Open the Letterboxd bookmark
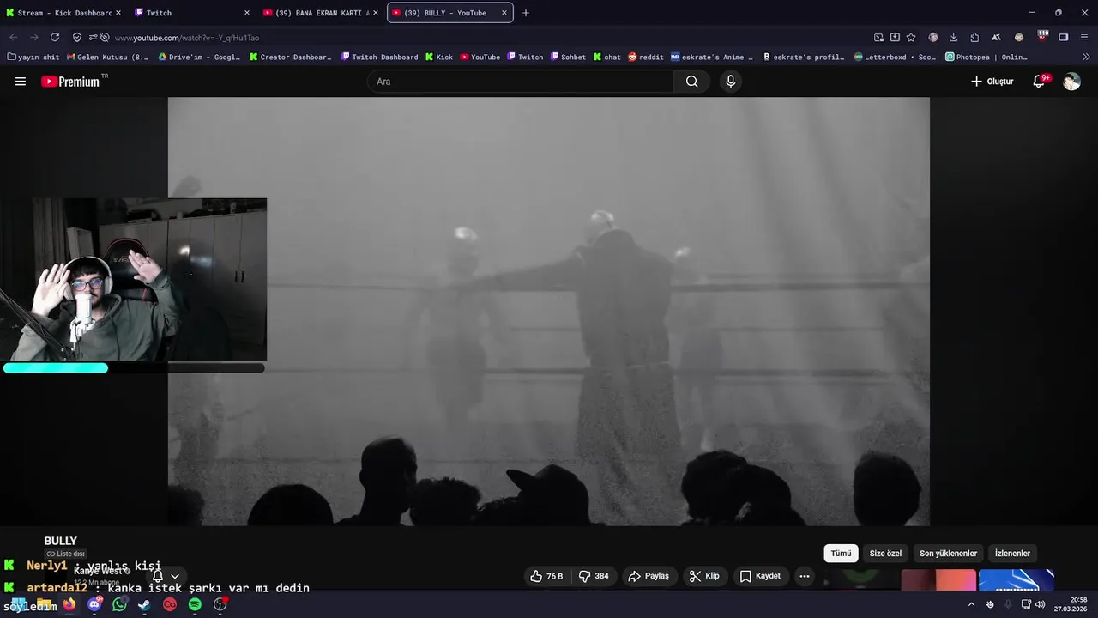 pyautogui.click(x=896, y=57)
